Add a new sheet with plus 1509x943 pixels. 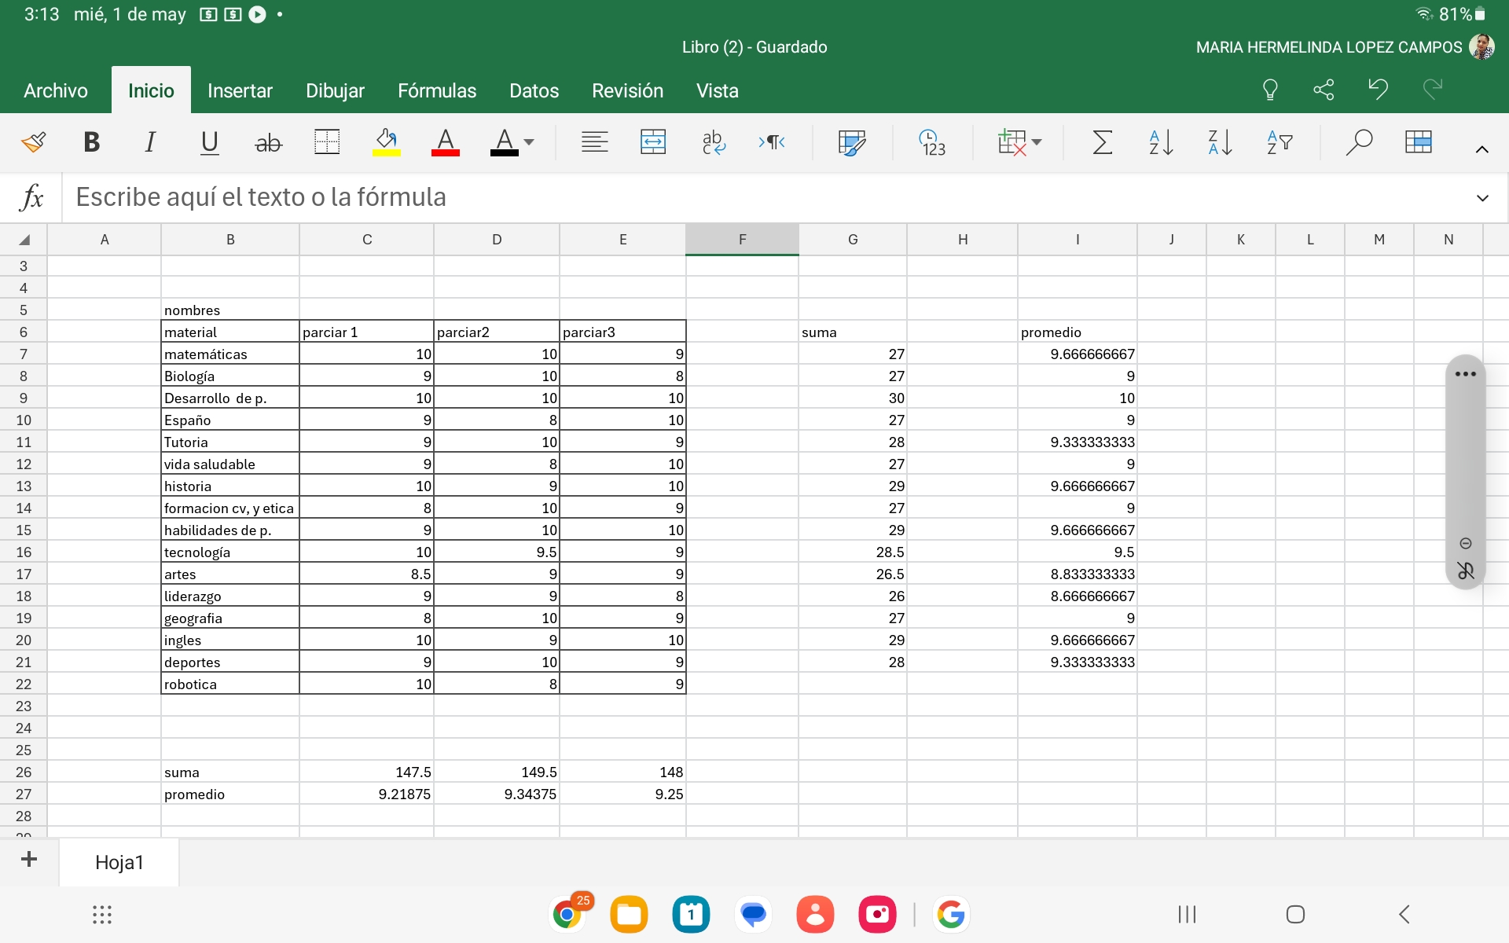pos(29,859)
